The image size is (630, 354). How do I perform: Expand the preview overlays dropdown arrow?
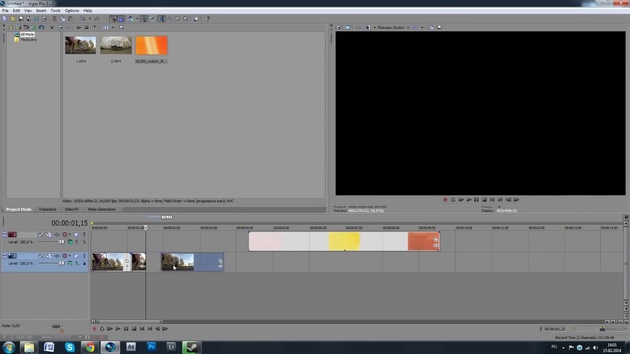(422, 28)
